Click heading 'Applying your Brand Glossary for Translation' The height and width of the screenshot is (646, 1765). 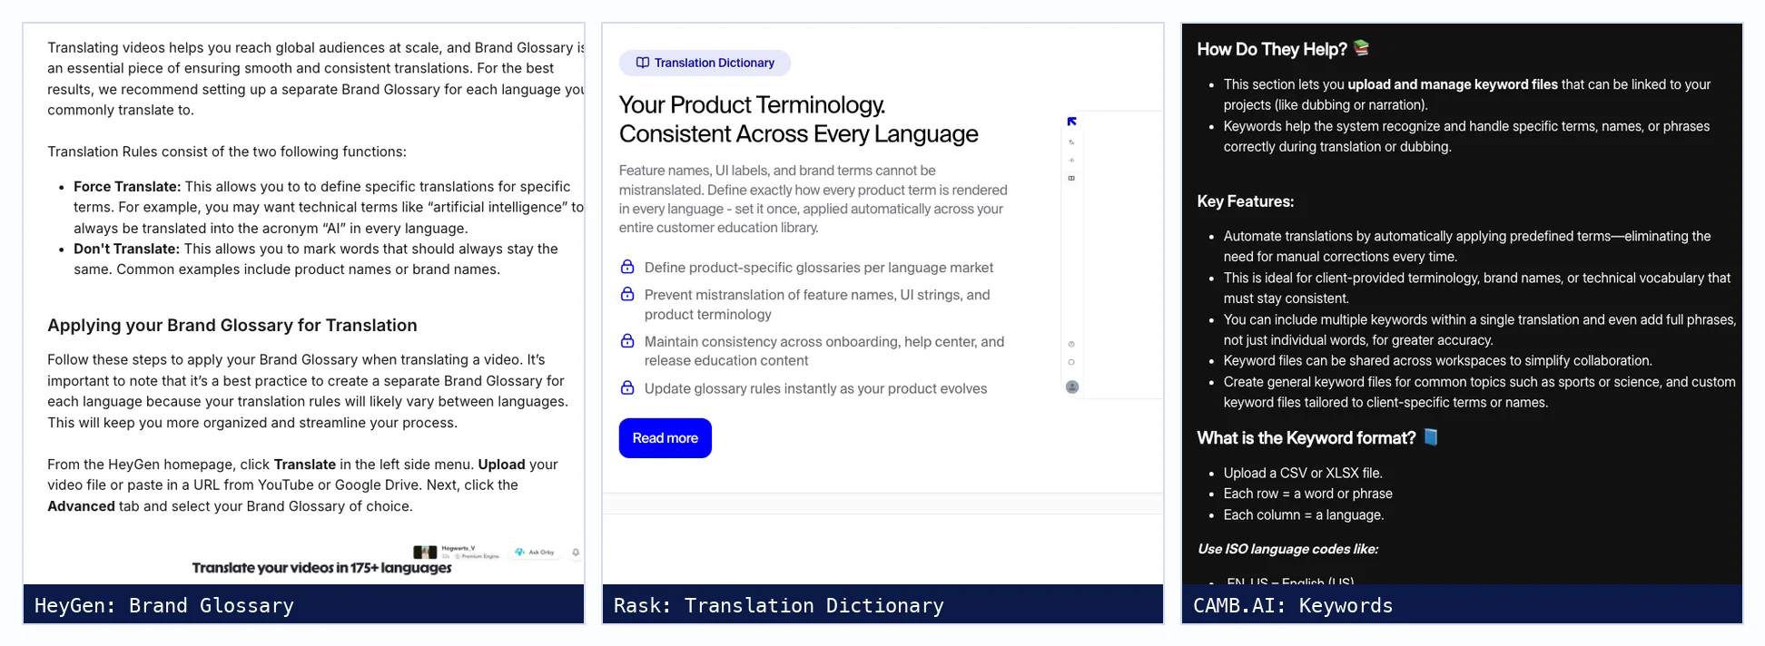coord(232,325)
